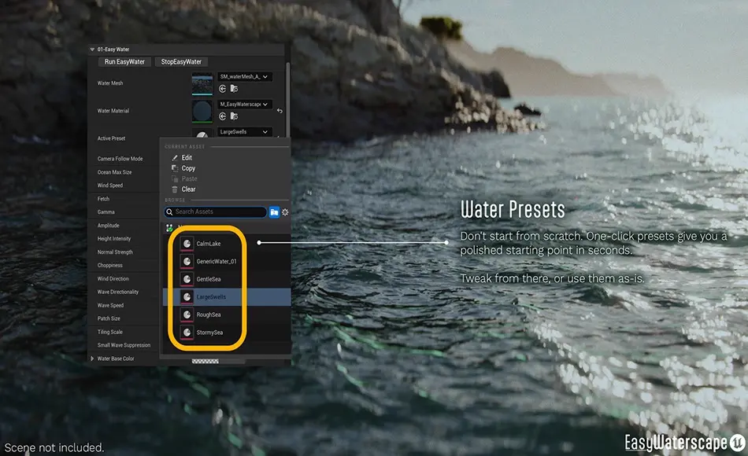This screenshot has width=748, height=456.
Task: Click Run EasyWater button
Action: [124, 62]
